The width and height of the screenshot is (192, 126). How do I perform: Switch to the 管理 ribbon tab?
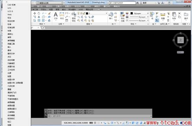pos(57,9)
